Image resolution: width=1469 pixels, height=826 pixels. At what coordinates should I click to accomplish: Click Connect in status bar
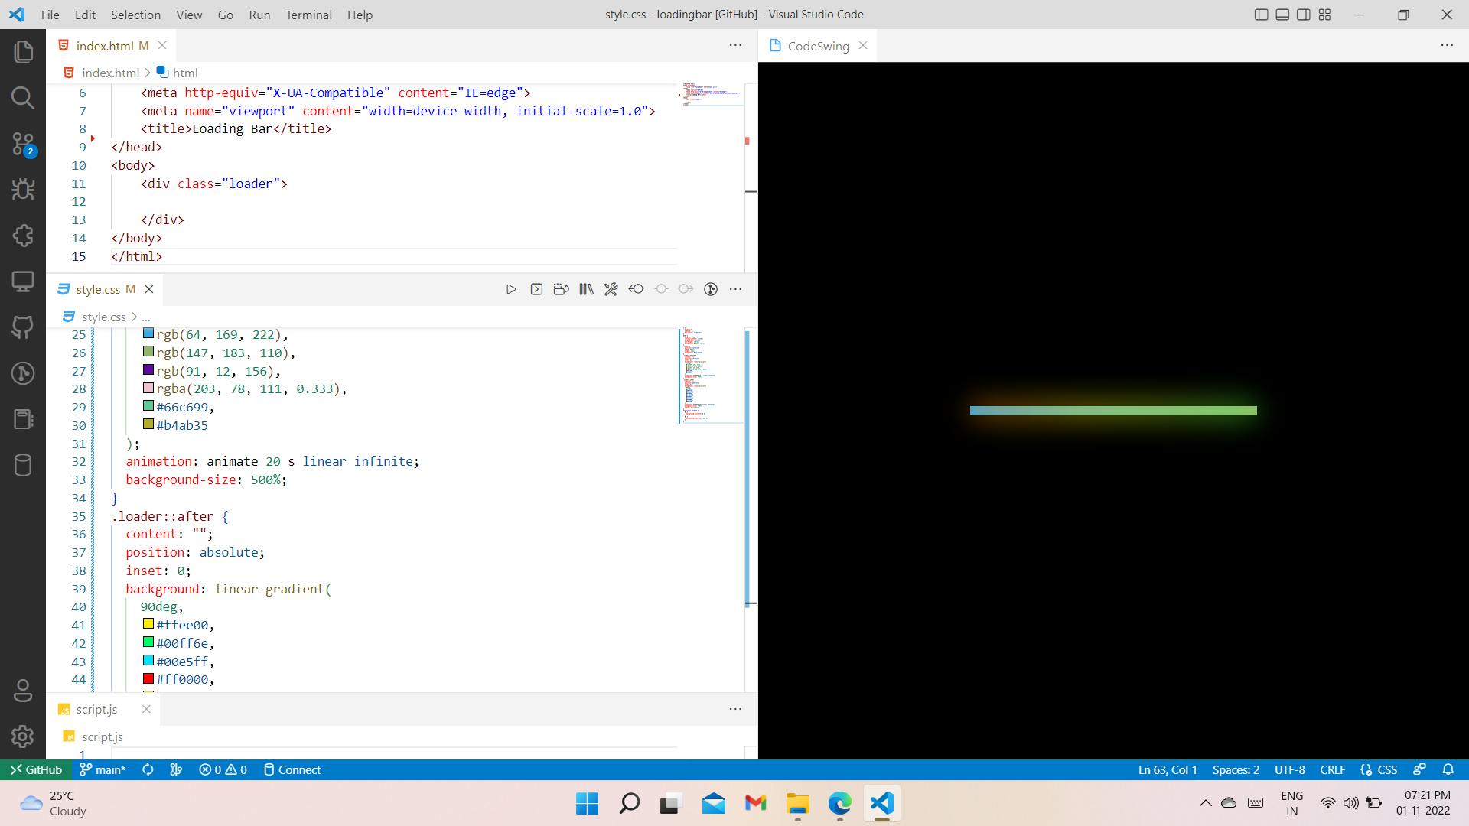[292, 770]
